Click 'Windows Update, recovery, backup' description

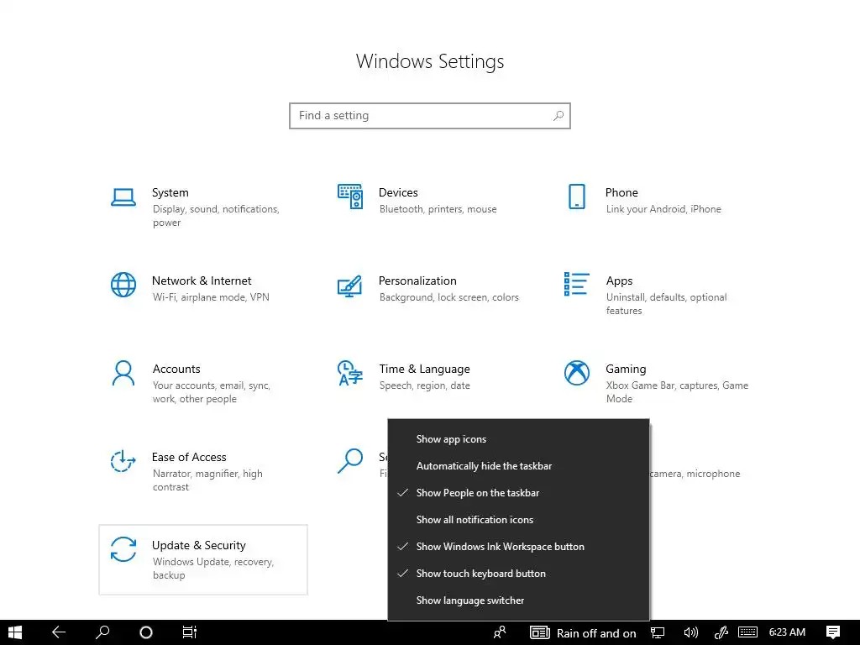(x=212, y=569)
